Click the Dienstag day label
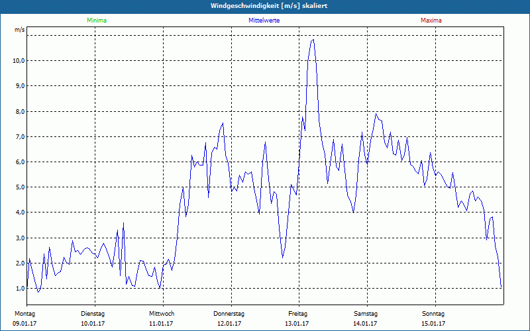The height and width of the screenshot is (331, 530). point(93,314)
